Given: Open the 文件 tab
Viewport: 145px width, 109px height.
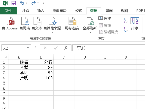Looking at the screenshot, I should (x=8, y=11).
